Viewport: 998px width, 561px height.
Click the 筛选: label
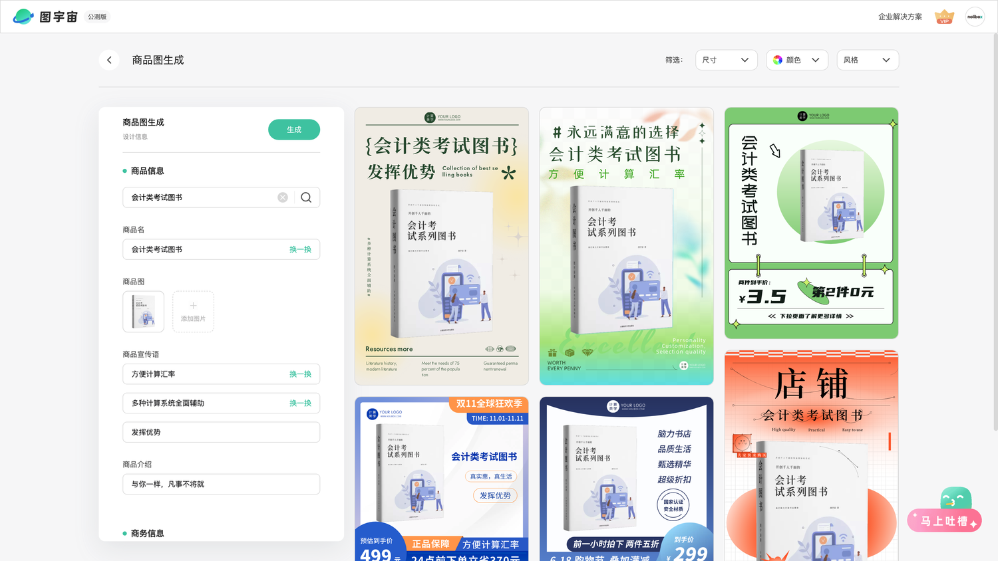(x=673, y=60)
